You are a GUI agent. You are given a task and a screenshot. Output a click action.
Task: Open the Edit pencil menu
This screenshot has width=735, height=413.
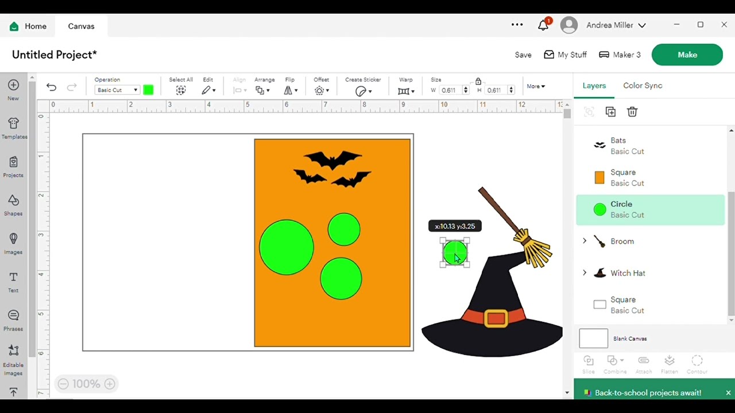pos(208,90)
